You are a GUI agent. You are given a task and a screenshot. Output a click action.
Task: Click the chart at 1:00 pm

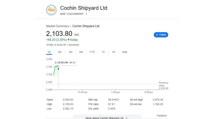116,79
